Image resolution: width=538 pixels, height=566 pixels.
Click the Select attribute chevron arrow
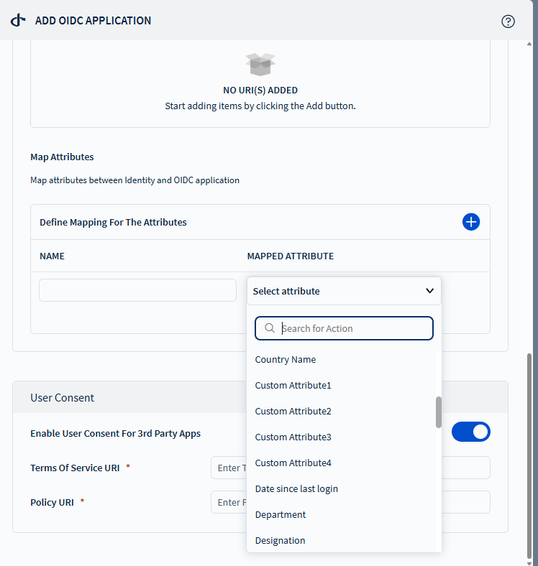pyautogui.click(x=429, y=291)
